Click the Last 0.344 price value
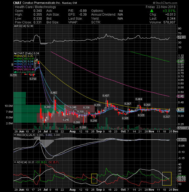This screenshot has height=192, width=189. (x=171, y=19)
